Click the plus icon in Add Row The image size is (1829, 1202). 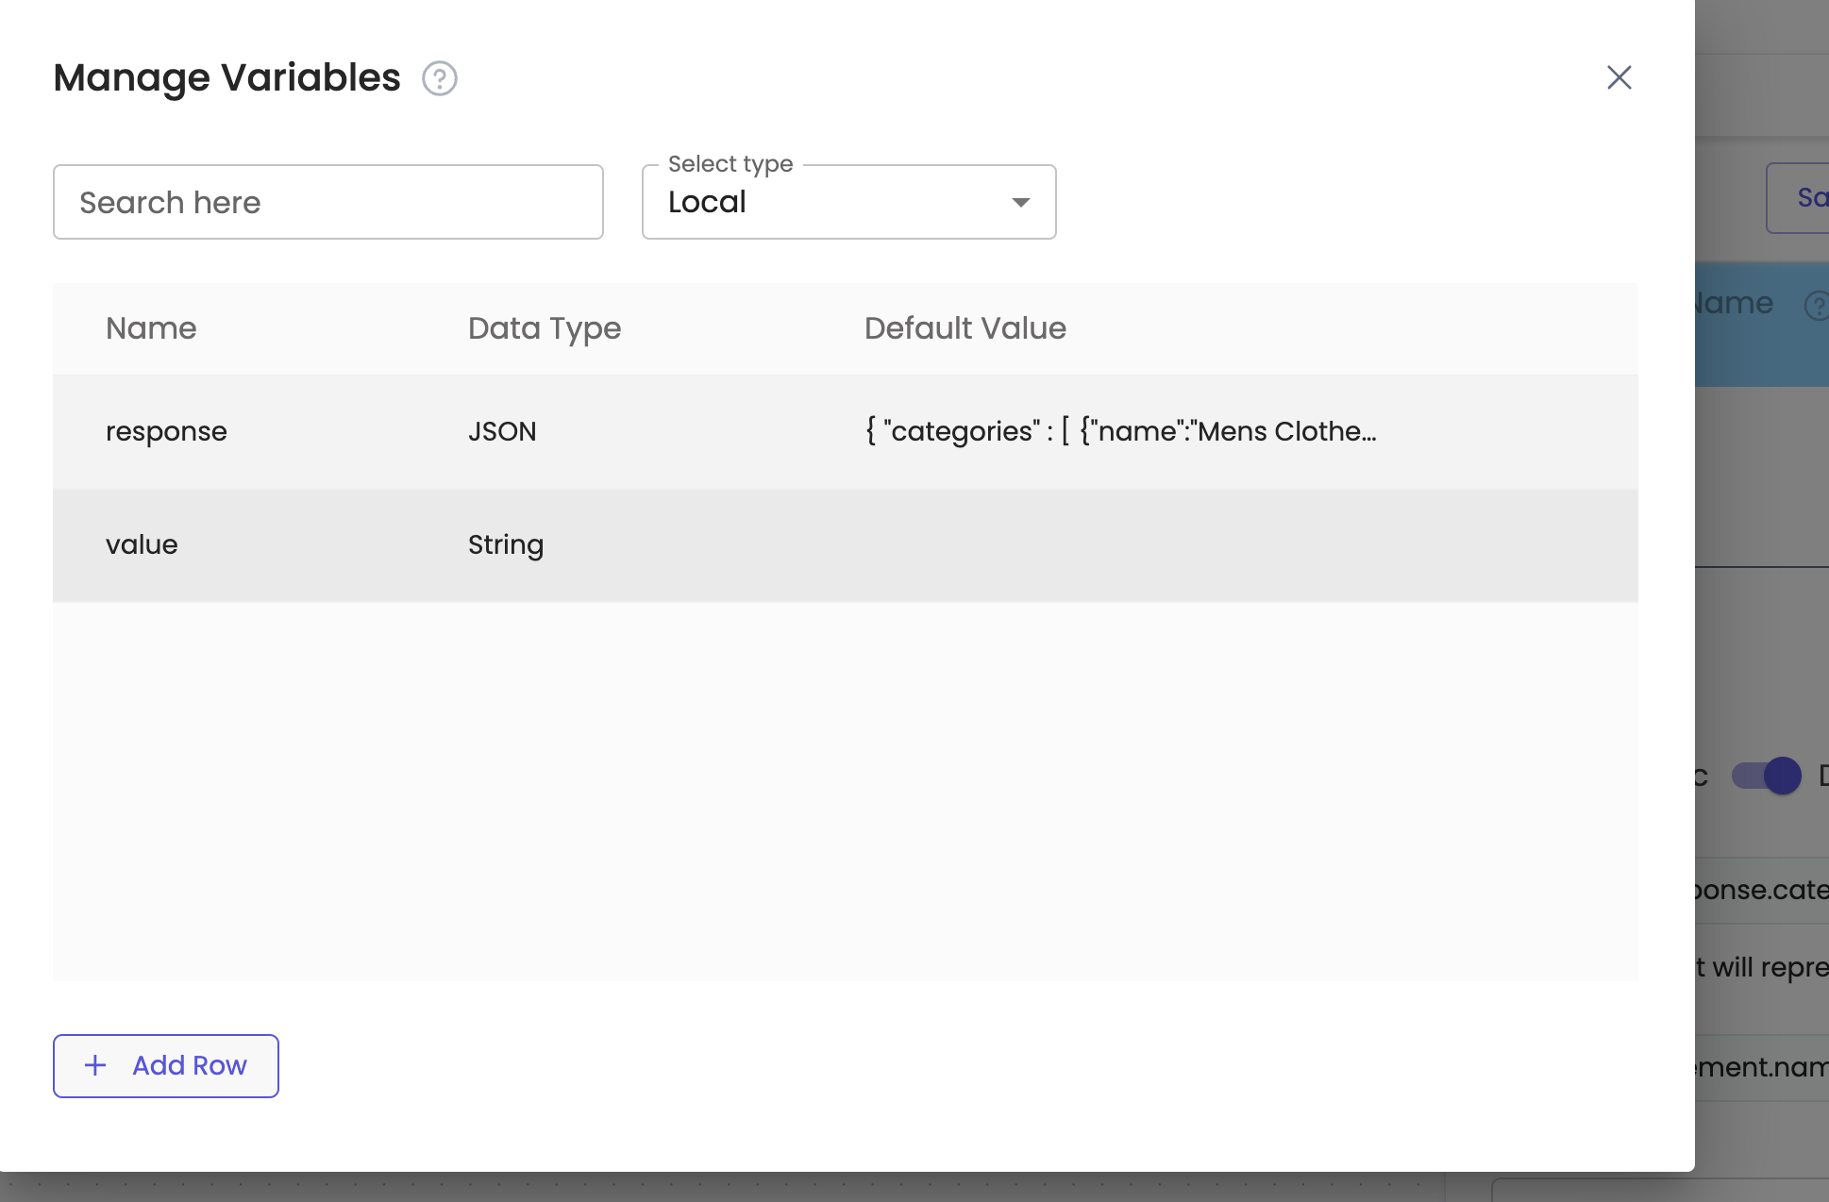point(95,1065)
